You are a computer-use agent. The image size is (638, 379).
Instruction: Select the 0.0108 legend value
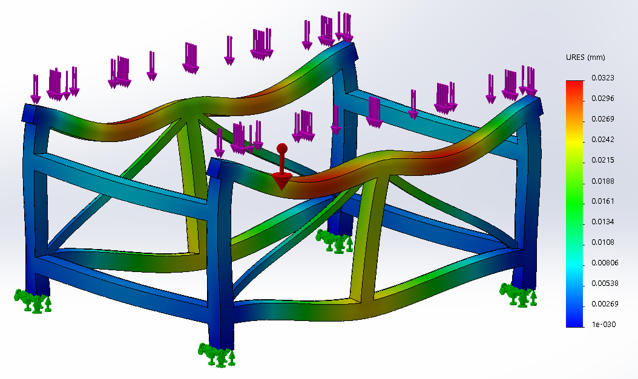(x=603, y=242)
